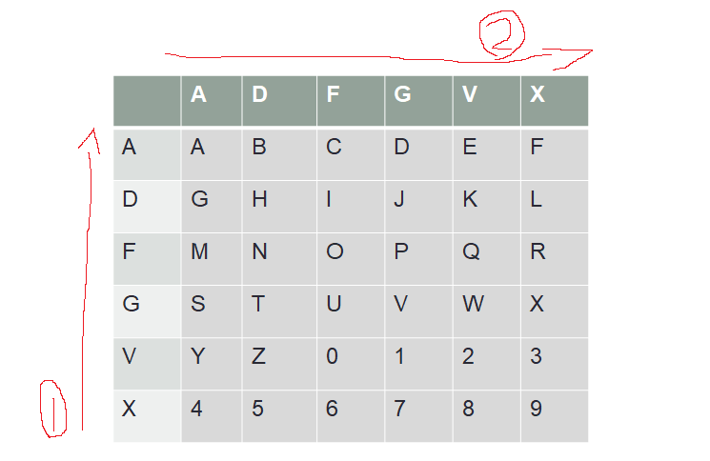Select the cell containing letter E
The image size is (710, 461).
tap(487, 154)
